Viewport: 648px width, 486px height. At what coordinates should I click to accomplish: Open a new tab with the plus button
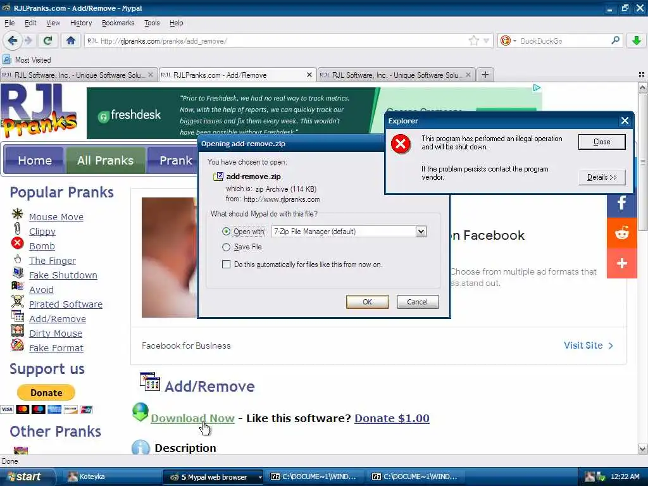tap(485, 75)
